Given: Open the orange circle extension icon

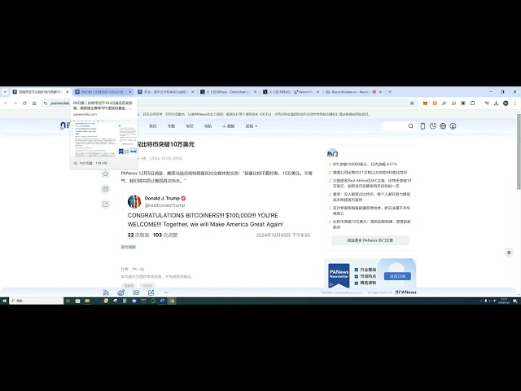Looking at the screenshot, I should [435, 103].
